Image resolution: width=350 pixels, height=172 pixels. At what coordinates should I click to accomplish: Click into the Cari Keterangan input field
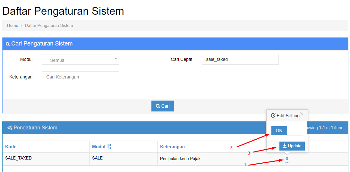tap(80, 77)
